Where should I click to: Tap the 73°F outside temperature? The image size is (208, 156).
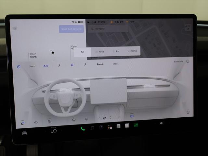tap(132, 22)
